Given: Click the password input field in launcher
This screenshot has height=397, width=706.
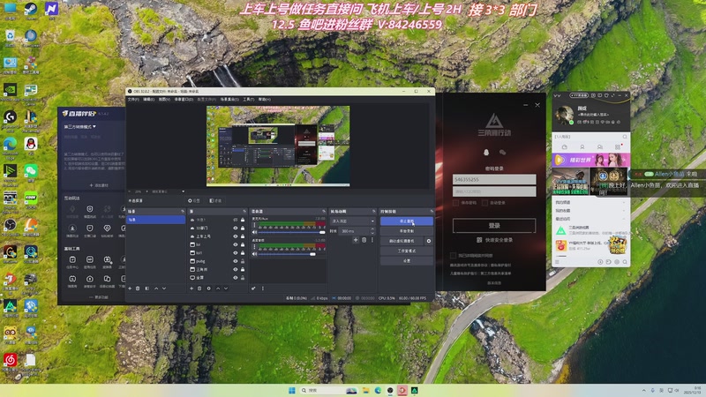Looking at the screenshot, I should pyautogui.click(x=494, y=191).
